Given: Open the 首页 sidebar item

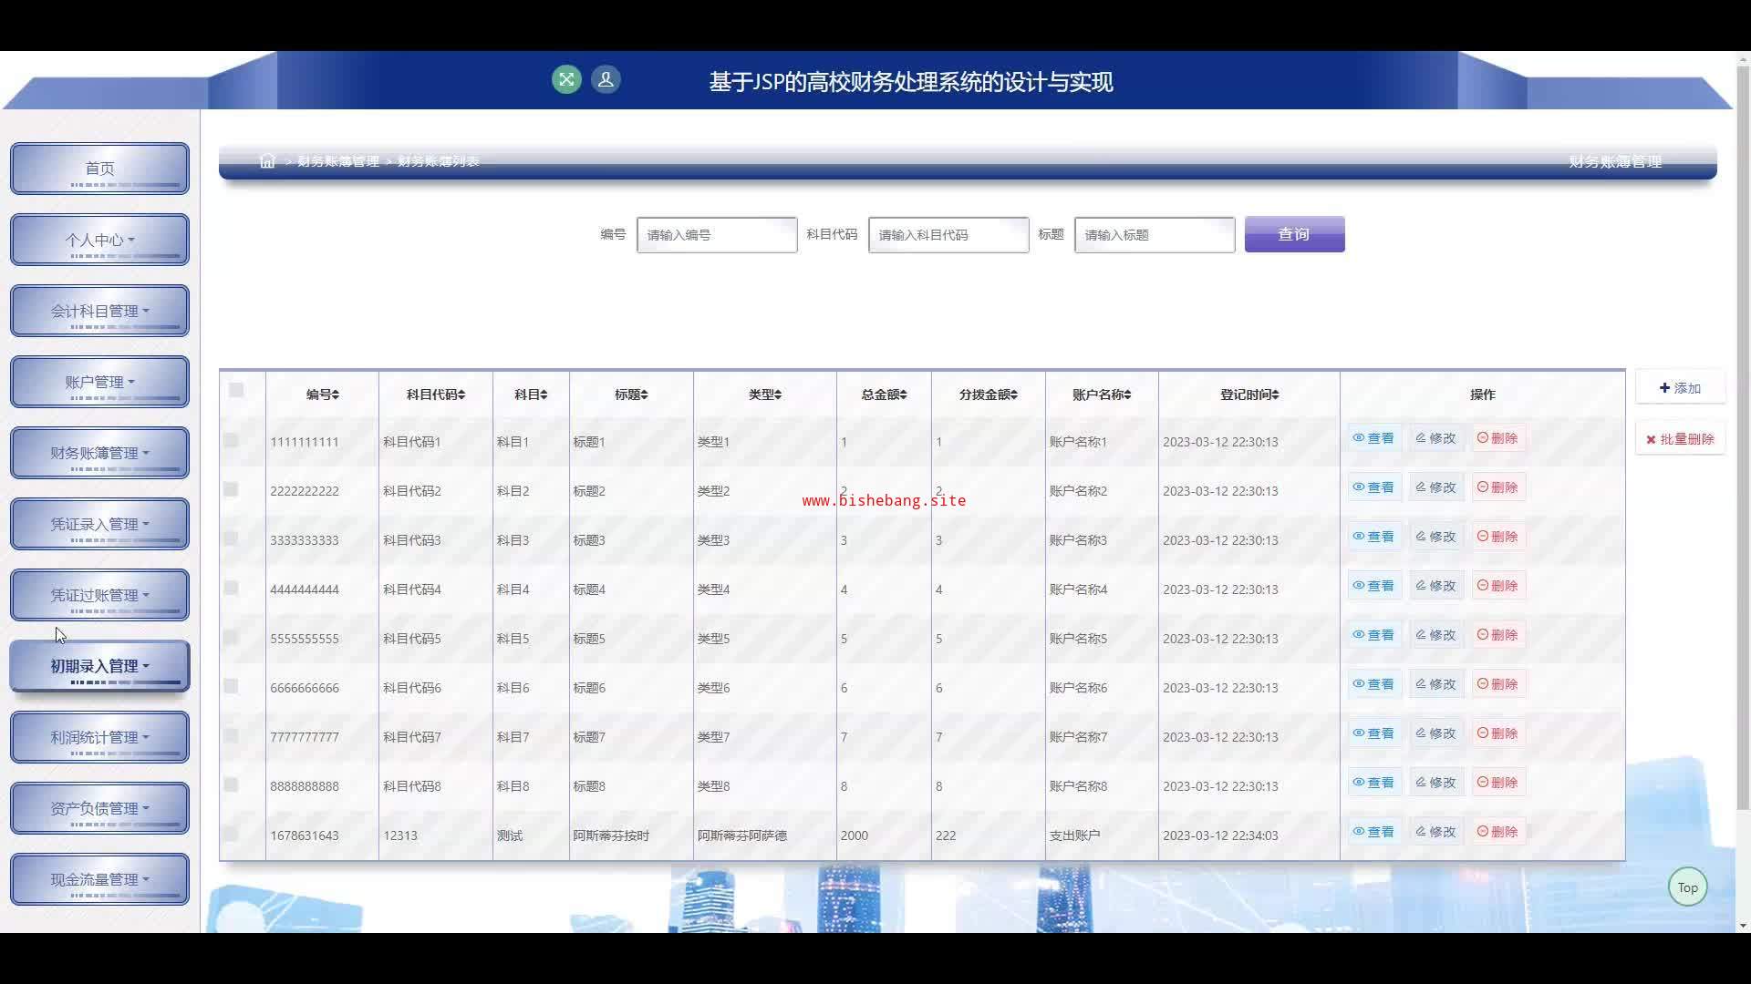Looking at the screenshot, I should (x=99, y=169).
